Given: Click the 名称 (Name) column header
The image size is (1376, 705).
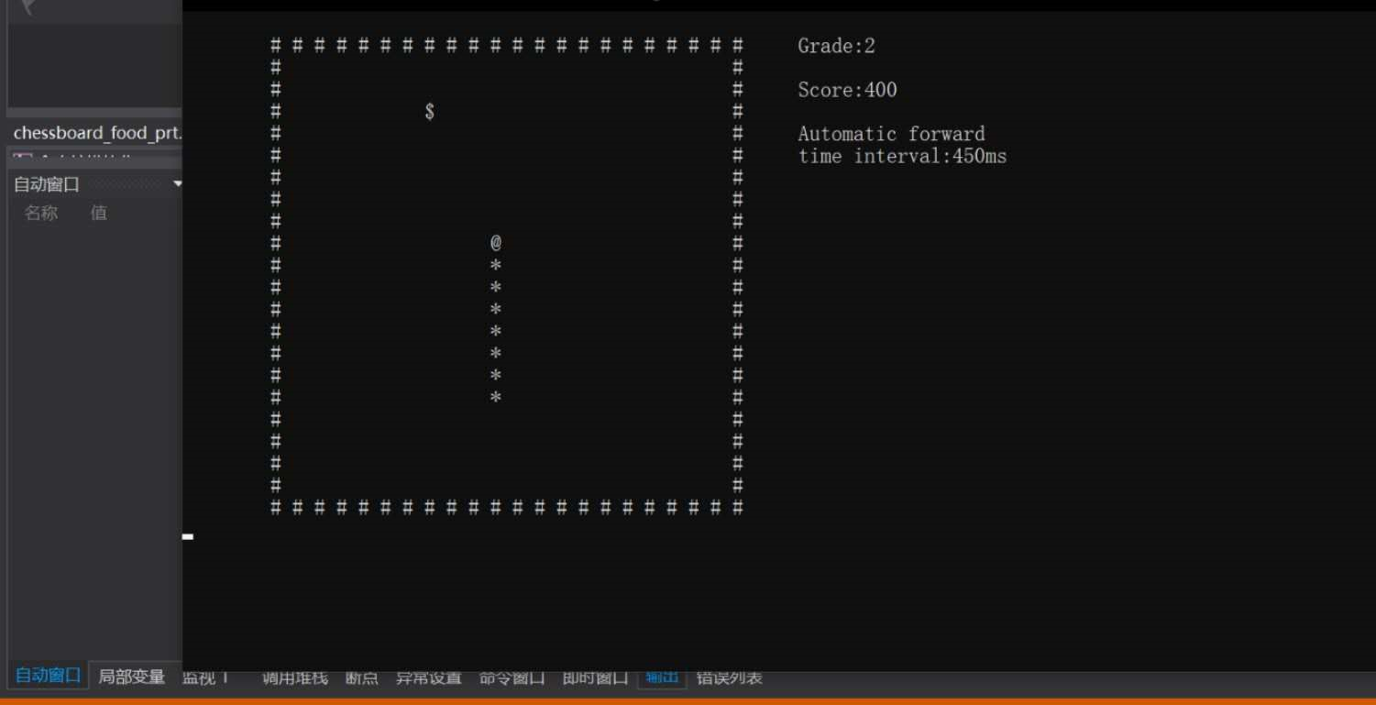Looking at the screenshot, I should (40, 213).
